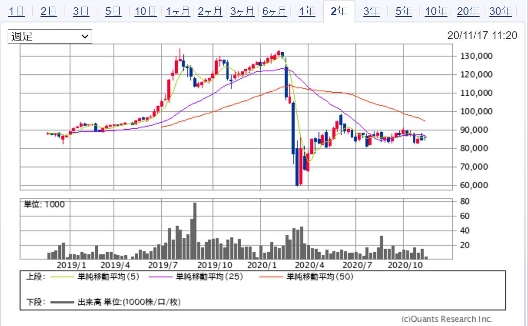
Task: Select the 20年 range tab
Action: [x=468, y=11]
